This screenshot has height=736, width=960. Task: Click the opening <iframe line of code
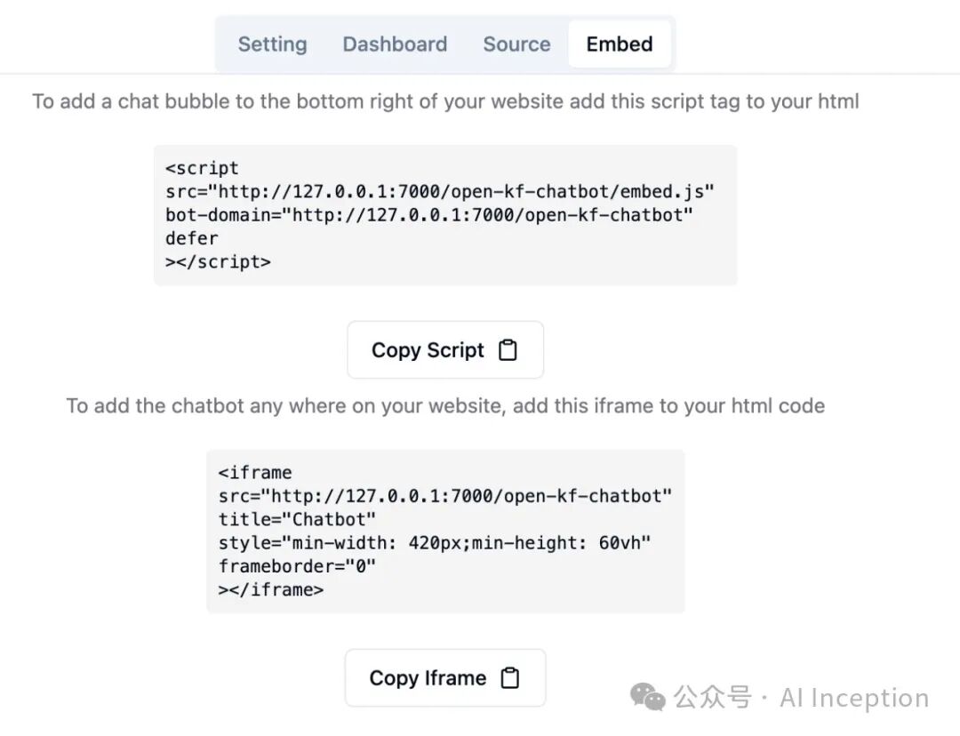pos(255,472)
